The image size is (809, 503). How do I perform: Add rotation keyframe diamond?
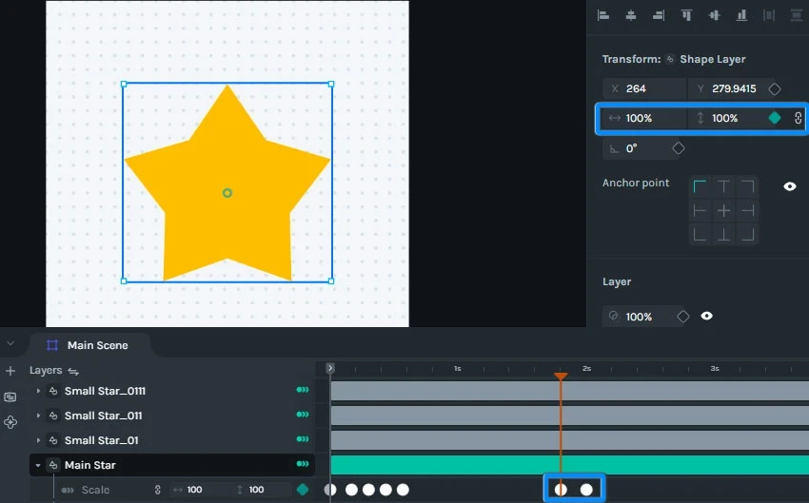click(x=679, y=148)
